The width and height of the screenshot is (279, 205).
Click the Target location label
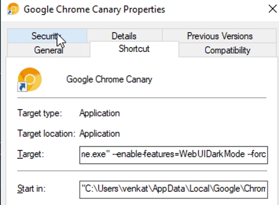(x=46, y=134)
